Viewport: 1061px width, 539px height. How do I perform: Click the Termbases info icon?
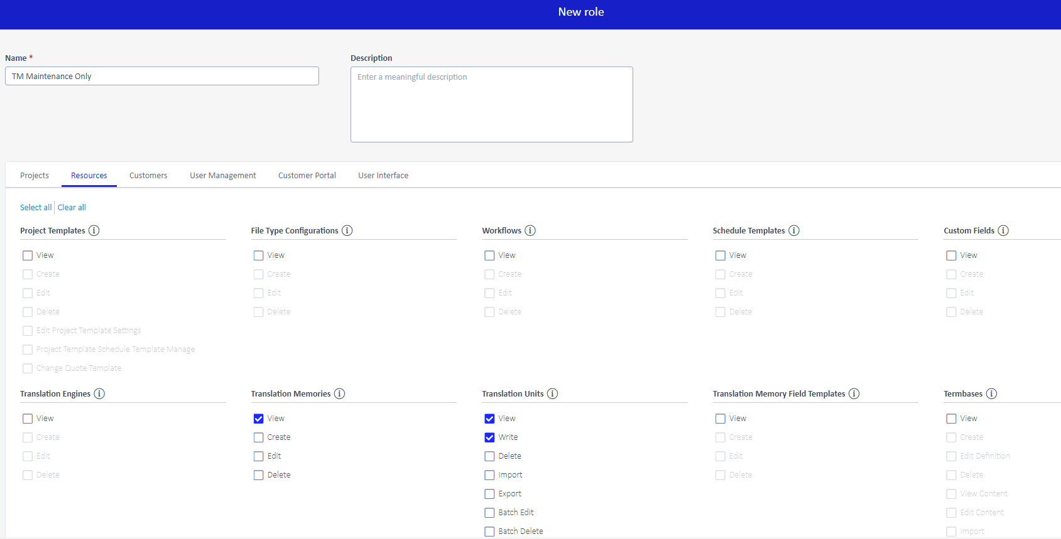tap(991, 393)
